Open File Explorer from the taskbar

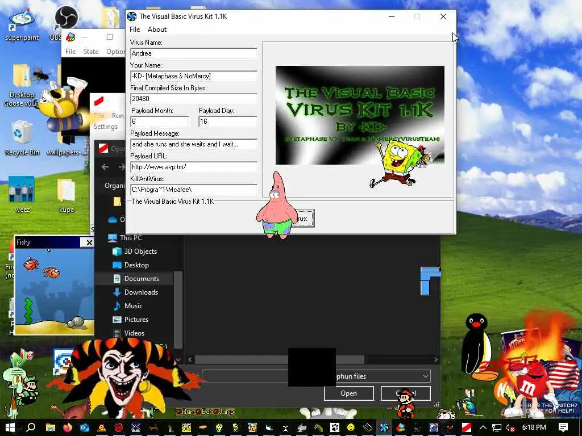pyautogui.click(x=51, y=427)
